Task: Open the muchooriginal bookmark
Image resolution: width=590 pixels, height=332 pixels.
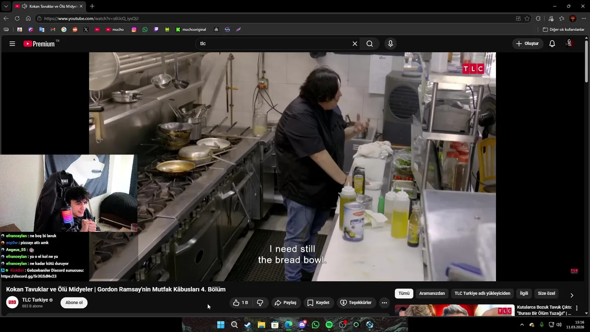Action: click(191, 30)
